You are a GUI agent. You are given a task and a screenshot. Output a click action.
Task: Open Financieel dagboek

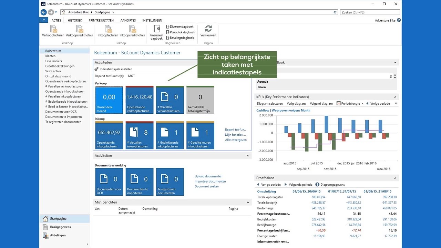tap(156, 32)
